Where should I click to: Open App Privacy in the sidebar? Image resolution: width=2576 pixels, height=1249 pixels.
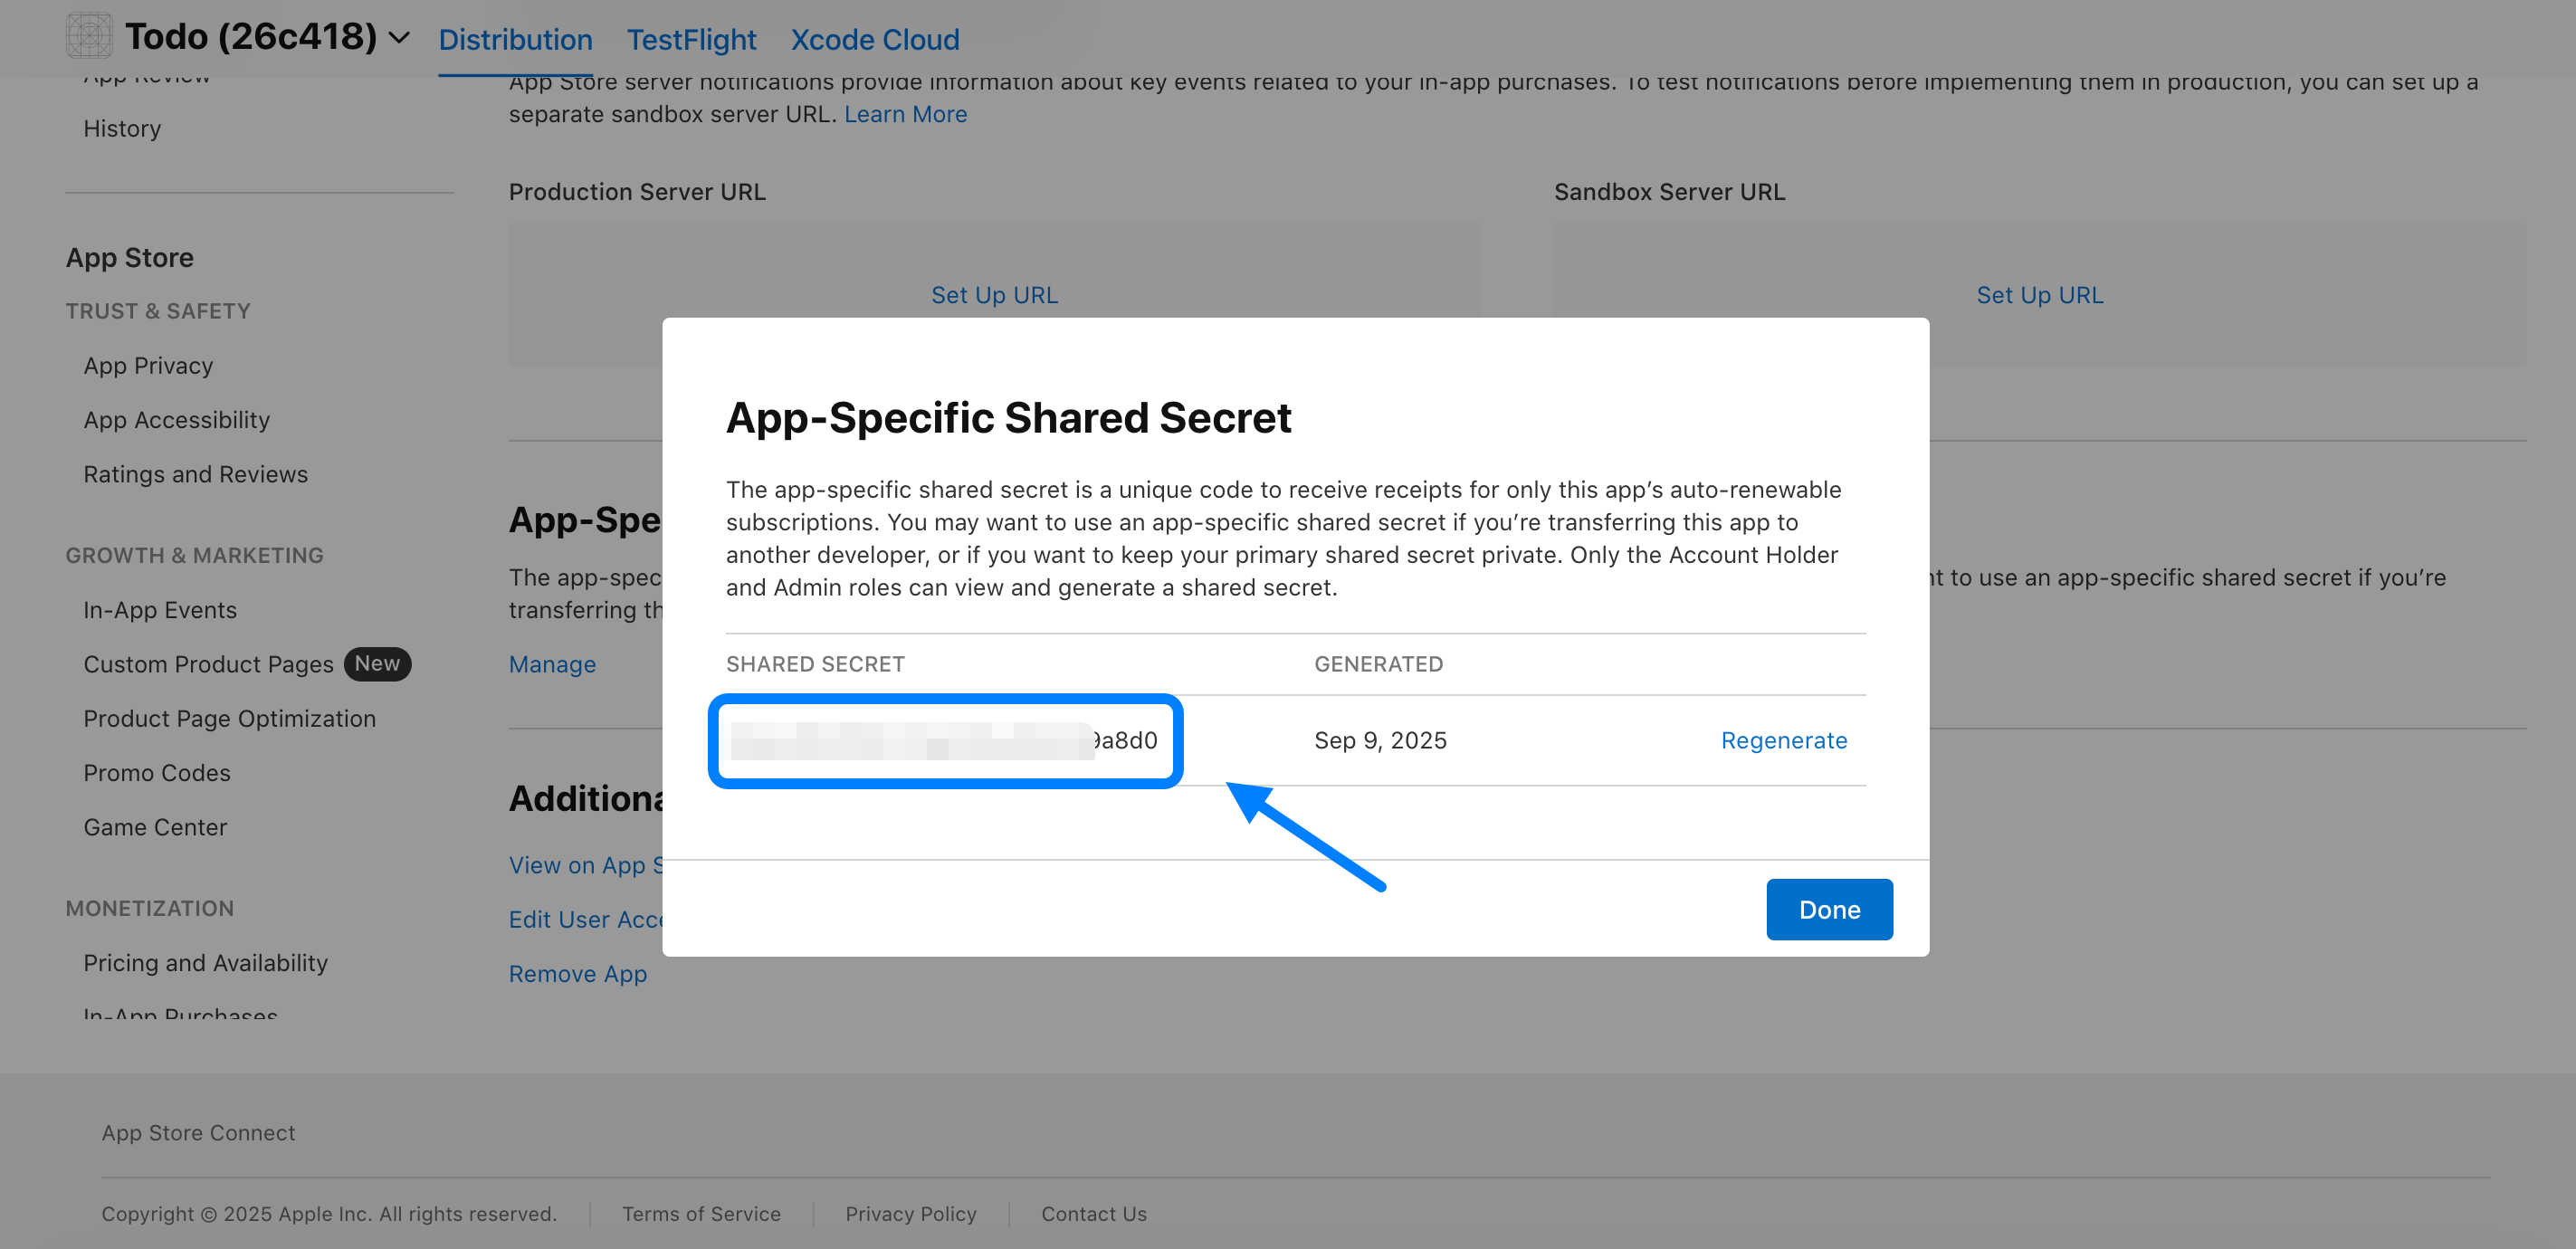click(x=148, y=366)
